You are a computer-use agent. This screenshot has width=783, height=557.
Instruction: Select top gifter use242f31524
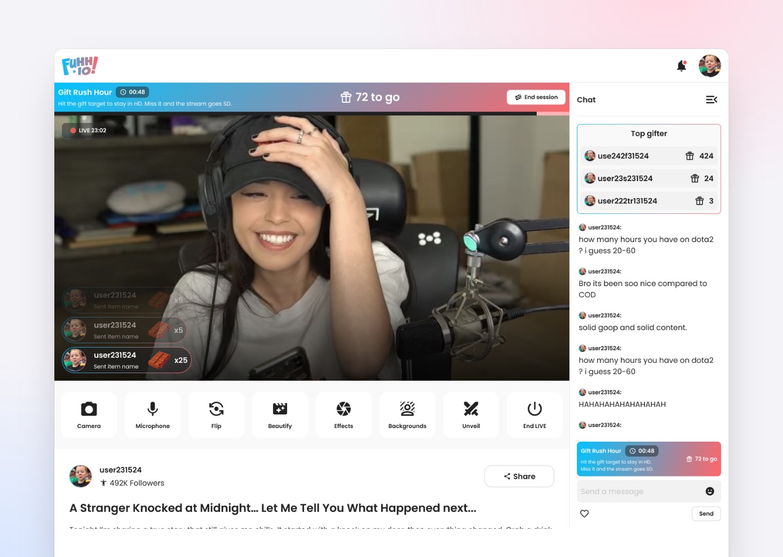(x=649, y=156)
